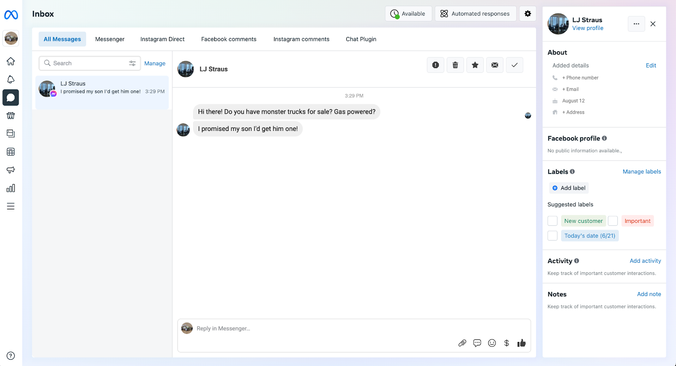Click the New customer suggested label
The image size is (676, 366).
pyautogui.click(x=583, y=221)
